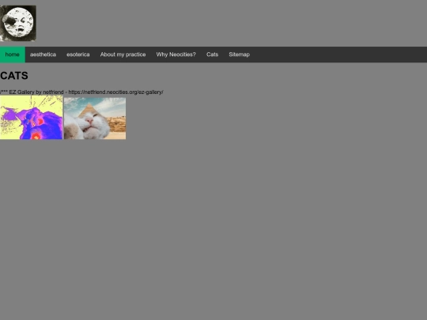This screenshot has width=427, height=320.
Task: Open the Sitemap page
Action: click(239, 55)
